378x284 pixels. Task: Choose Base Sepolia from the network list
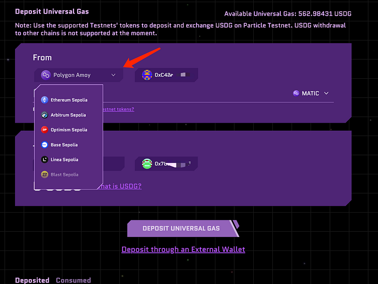[x=64, y=145]
